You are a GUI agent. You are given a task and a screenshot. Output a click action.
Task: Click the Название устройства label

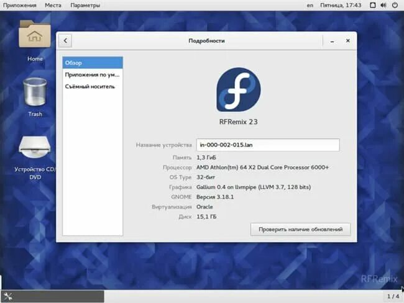click(x=164, y=145)
